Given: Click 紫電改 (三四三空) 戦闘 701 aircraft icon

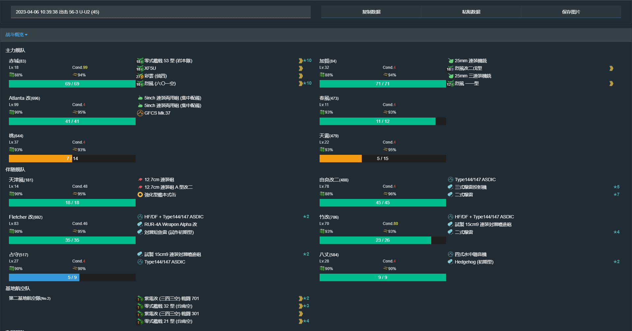Looking at the screenshot, I should [x=140, y=299].
